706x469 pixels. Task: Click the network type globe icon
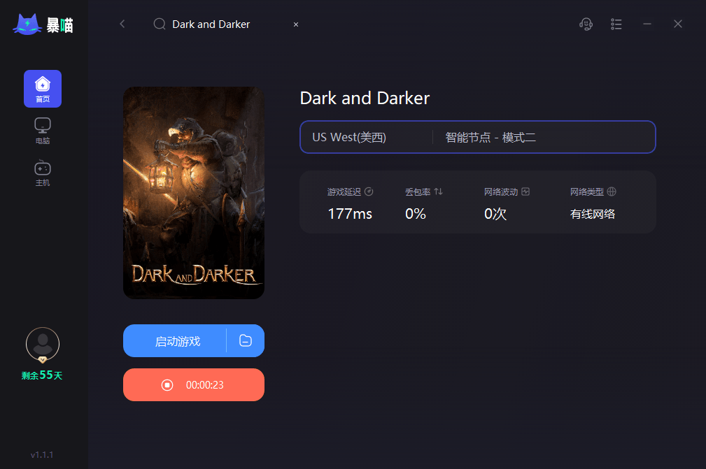point(612,191)
